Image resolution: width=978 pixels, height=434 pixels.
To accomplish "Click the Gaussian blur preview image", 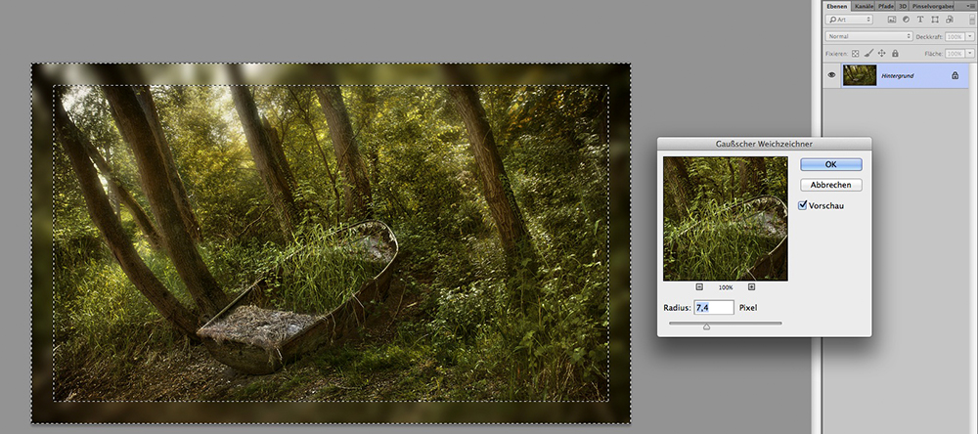I will (726, 218).
